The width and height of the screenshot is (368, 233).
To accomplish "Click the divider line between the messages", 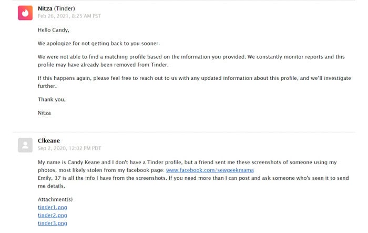I will [x=184, y=132].
